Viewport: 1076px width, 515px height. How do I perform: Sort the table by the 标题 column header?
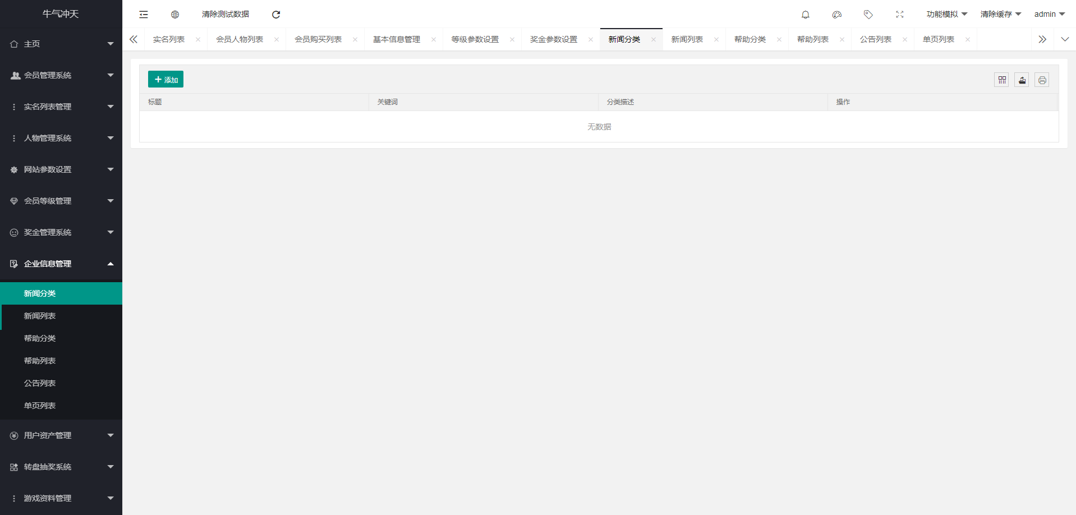click(155, 102)
